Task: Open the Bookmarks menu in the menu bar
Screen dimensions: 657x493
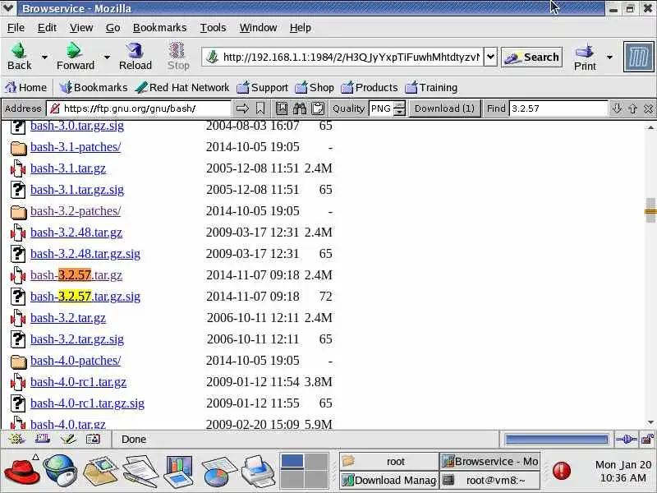Action: pos(159,28)
